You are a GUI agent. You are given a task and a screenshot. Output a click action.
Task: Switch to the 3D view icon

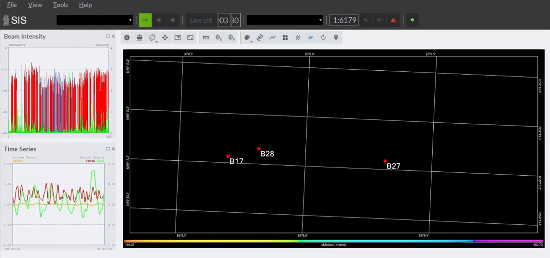click(x=260, y=38)
